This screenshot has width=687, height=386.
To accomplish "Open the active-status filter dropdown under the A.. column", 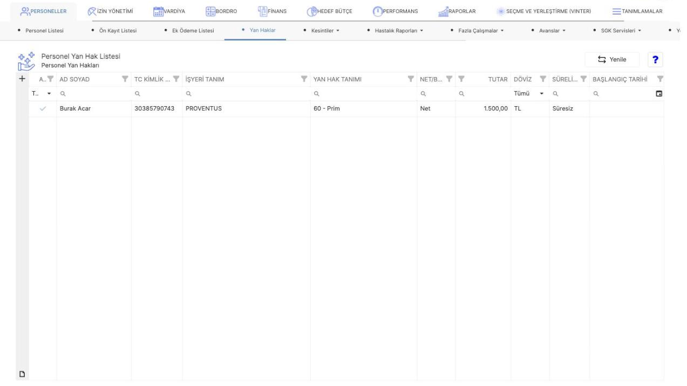I will tap(42, 93).
